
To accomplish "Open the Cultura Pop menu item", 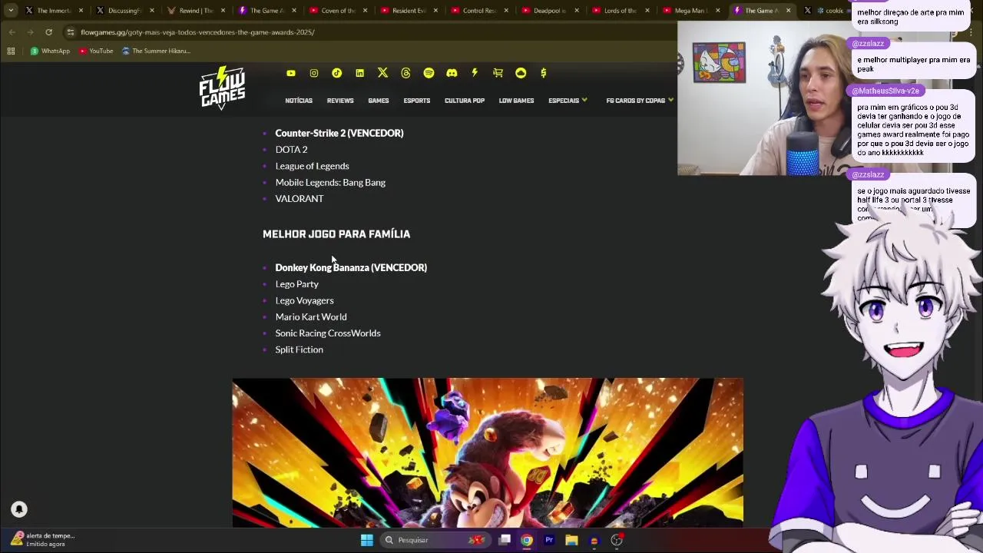I will coord(465,101).
